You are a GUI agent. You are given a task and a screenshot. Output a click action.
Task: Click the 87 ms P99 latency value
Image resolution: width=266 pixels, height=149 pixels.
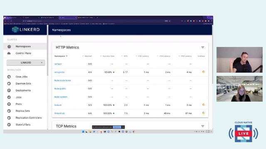(188, 113)
